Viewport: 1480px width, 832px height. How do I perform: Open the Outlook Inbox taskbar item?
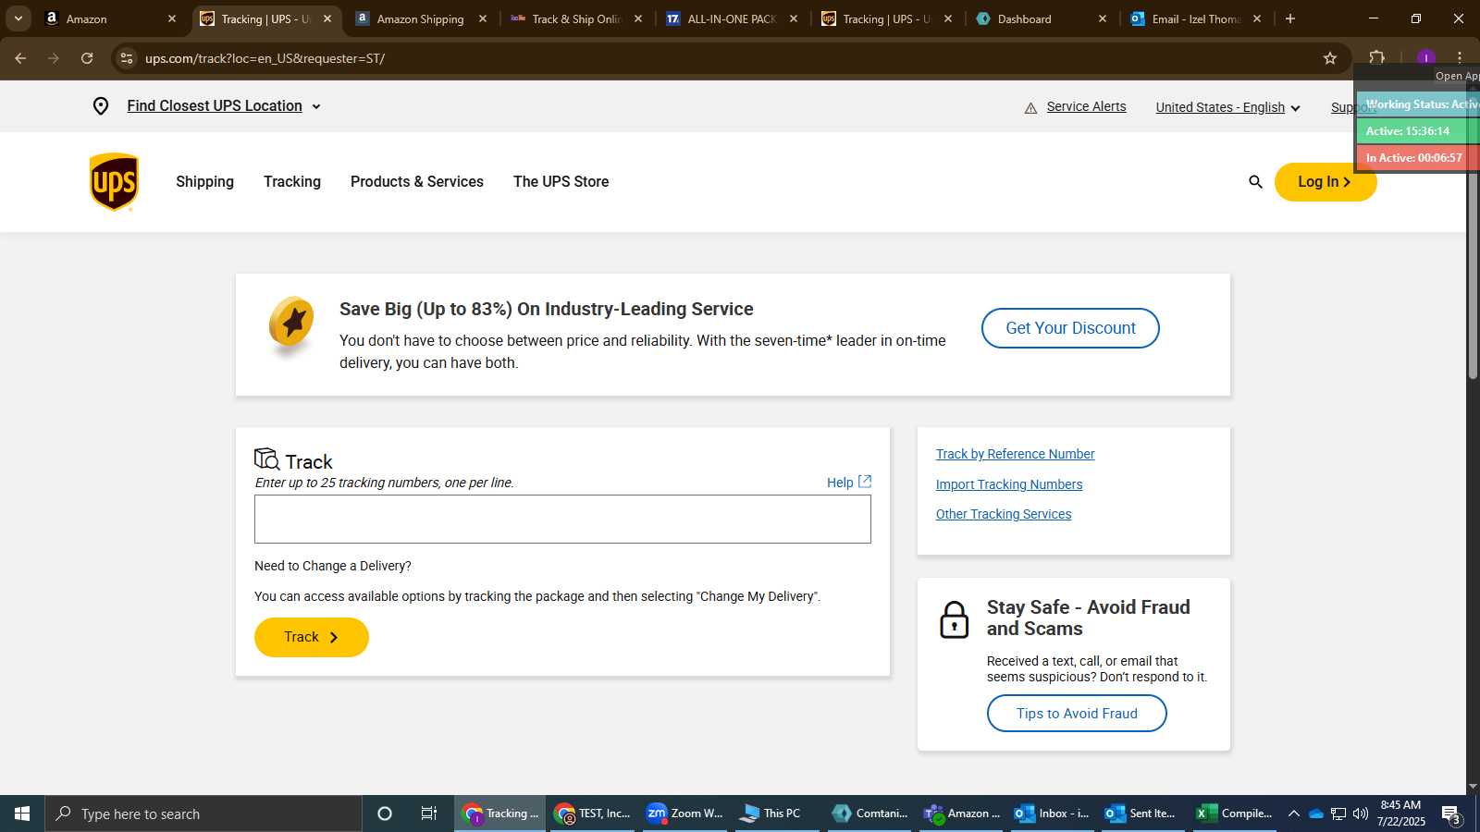click(x=1052, y=814)
